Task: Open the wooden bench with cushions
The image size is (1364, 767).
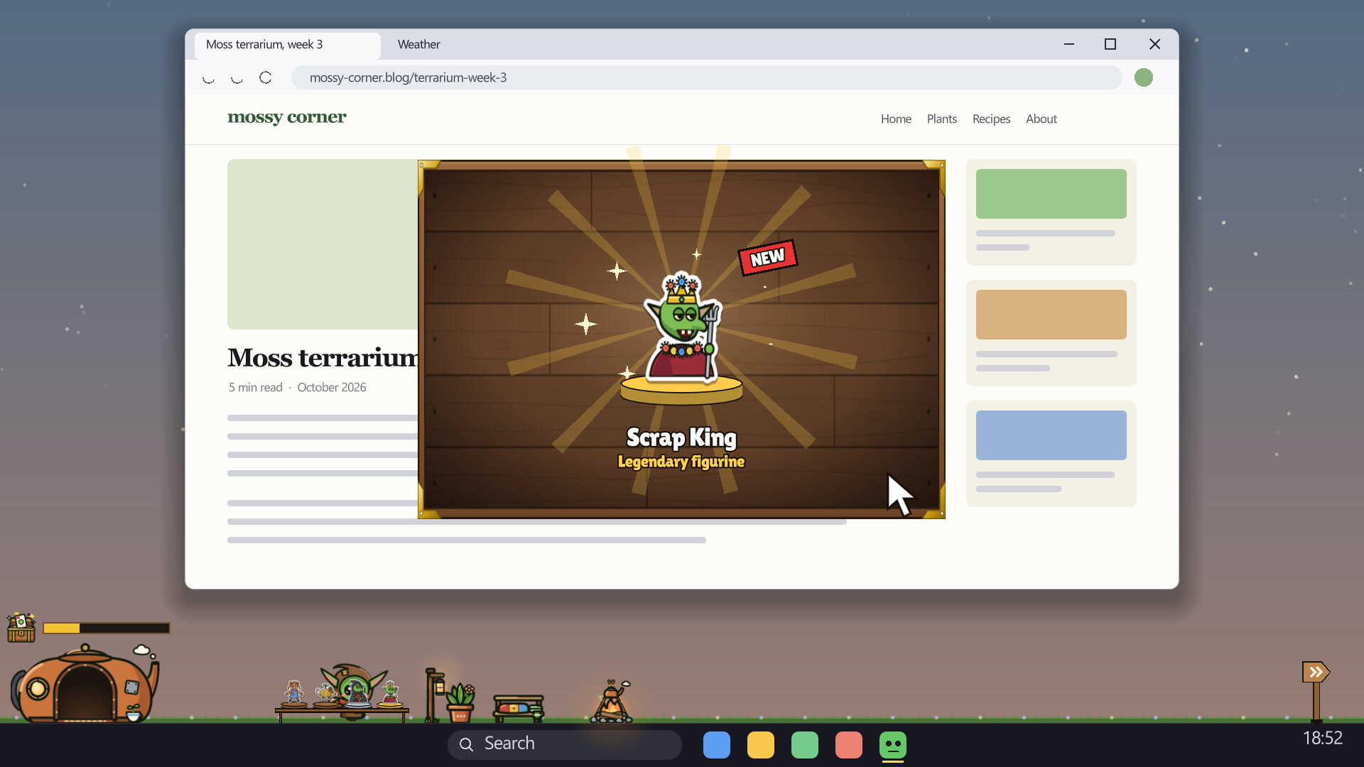Action: pyautogui.click(x=519, y=708)
